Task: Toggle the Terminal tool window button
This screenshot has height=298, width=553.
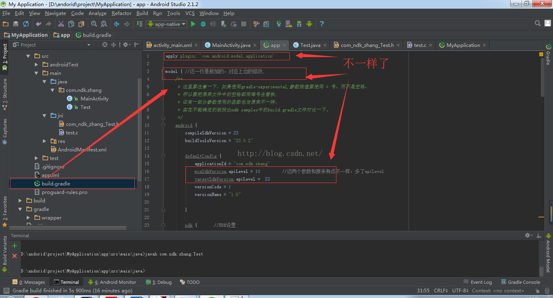Action: coord(66,282)
